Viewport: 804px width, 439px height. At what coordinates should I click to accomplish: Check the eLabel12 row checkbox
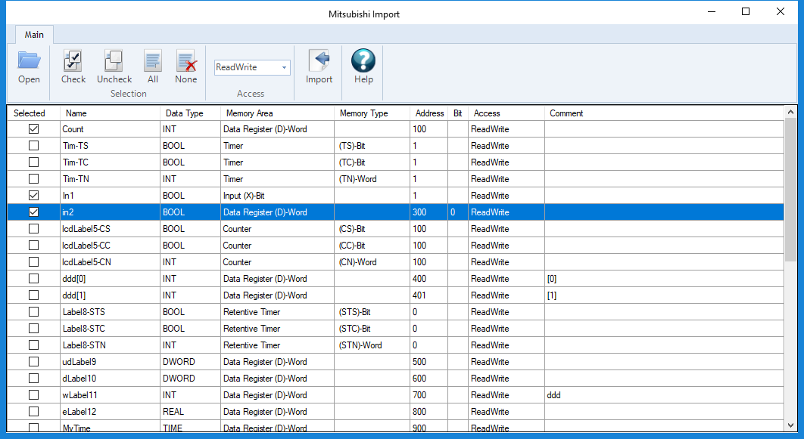tap(33, 411)
